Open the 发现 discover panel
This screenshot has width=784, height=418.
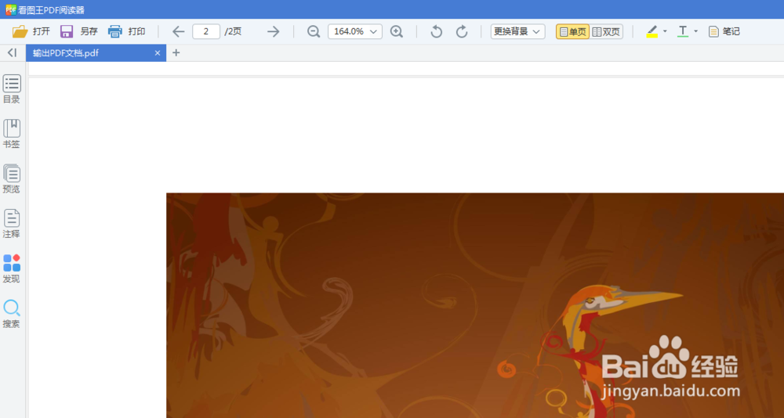(x=12, y=268)
